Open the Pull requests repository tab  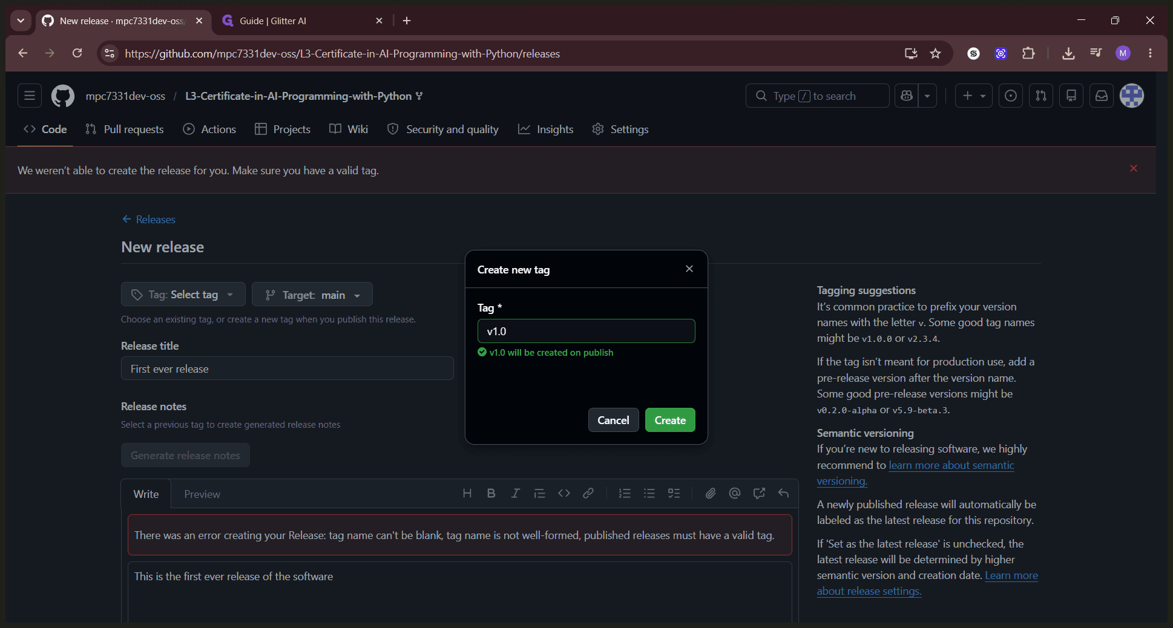[x=125, y=129]
